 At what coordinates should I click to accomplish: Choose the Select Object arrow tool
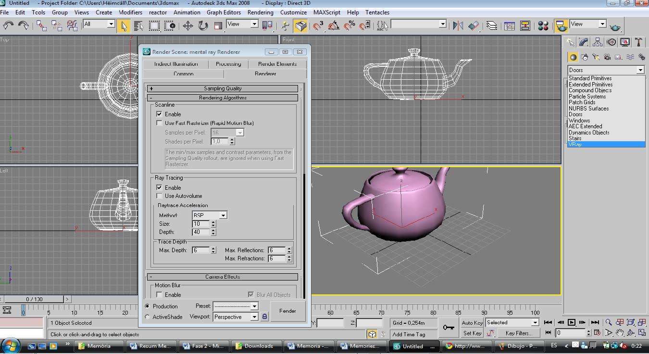pos(123,25)
